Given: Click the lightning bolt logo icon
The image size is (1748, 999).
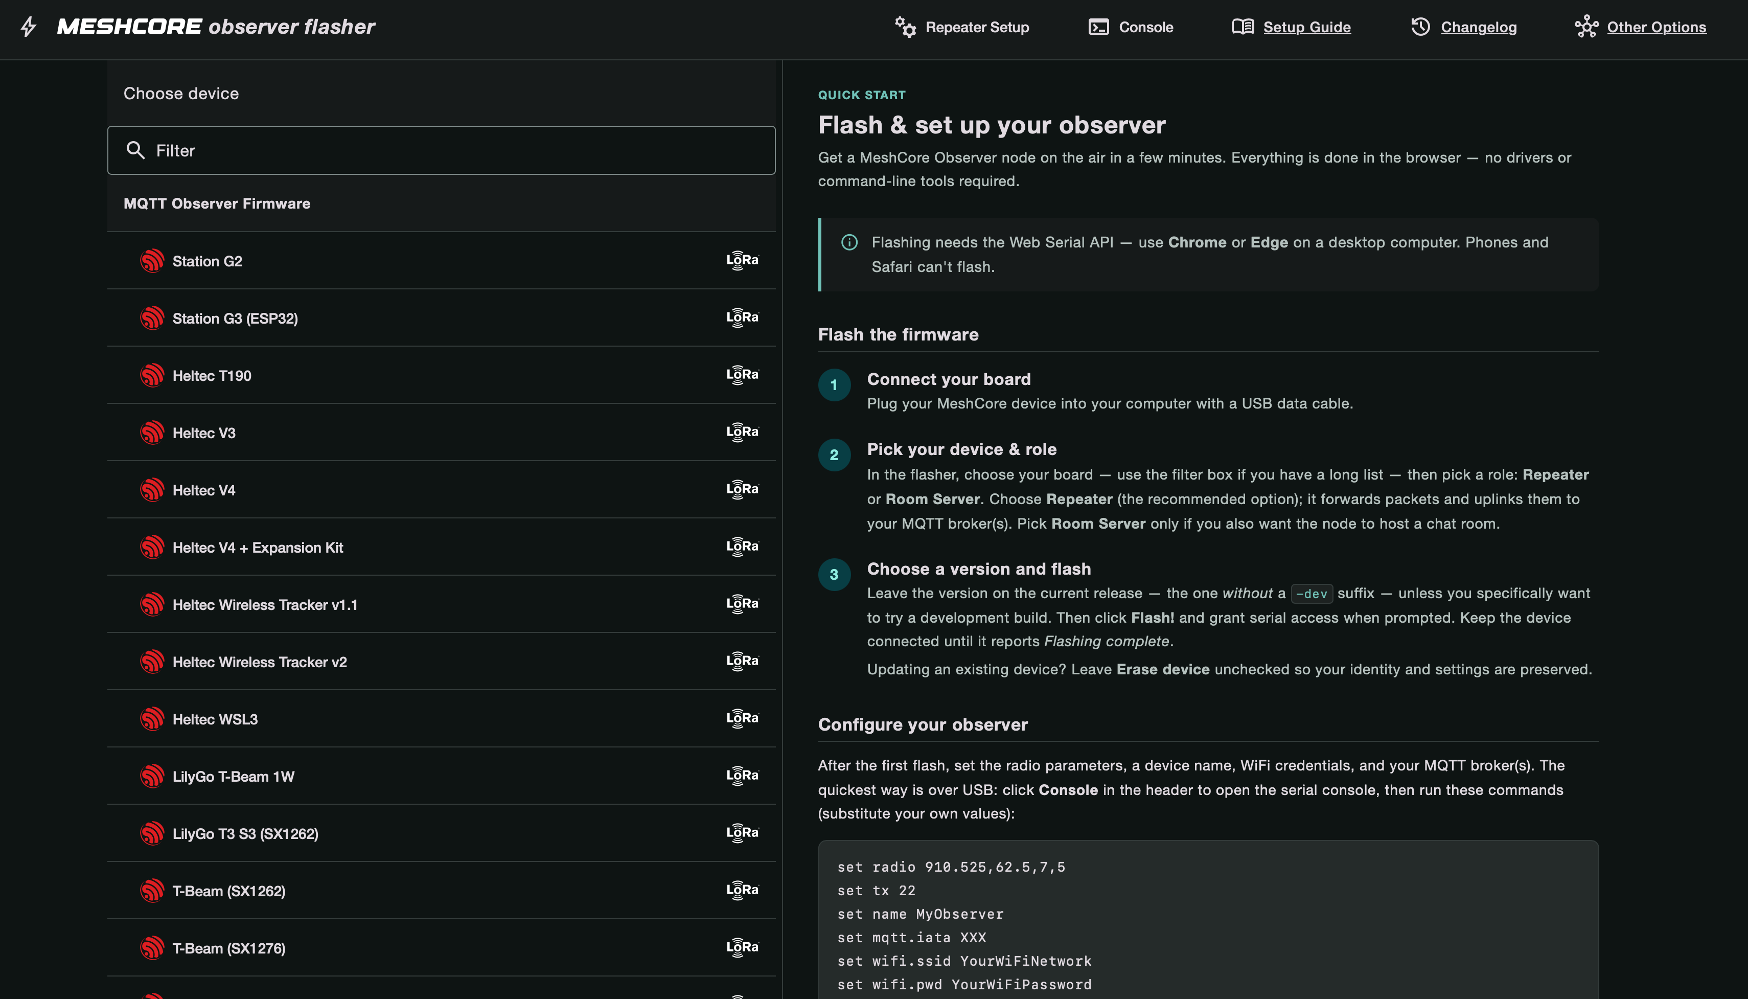Looking at the screenshot, I should coord(29,27).
